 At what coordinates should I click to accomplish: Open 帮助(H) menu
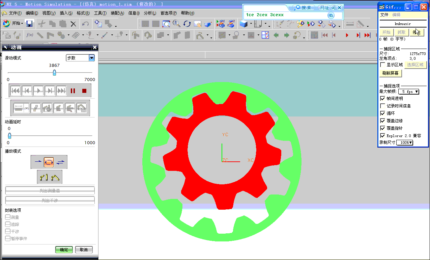[188, 13]
